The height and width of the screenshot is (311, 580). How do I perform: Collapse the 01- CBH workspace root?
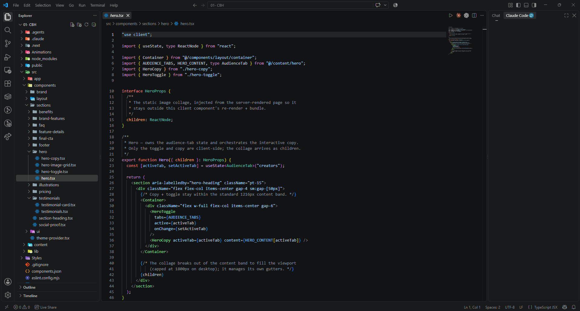[x=20, y=25]
